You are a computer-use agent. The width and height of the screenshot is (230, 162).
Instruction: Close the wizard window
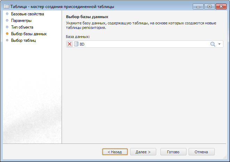coord(221,6)
